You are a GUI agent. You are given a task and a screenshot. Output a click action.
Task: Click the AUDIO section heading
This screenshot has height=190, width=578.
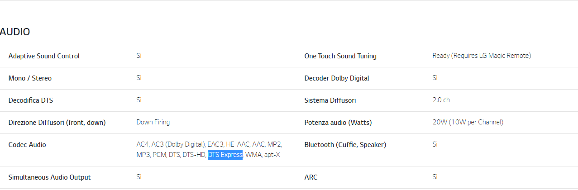pyautogui.click(x=15, y=32)
